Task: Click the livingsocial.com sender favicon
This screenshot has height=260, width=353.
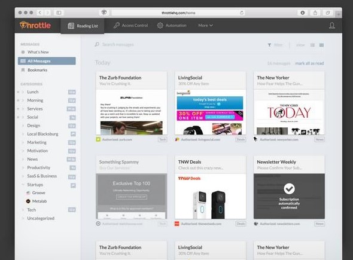Action: (177, 139)
